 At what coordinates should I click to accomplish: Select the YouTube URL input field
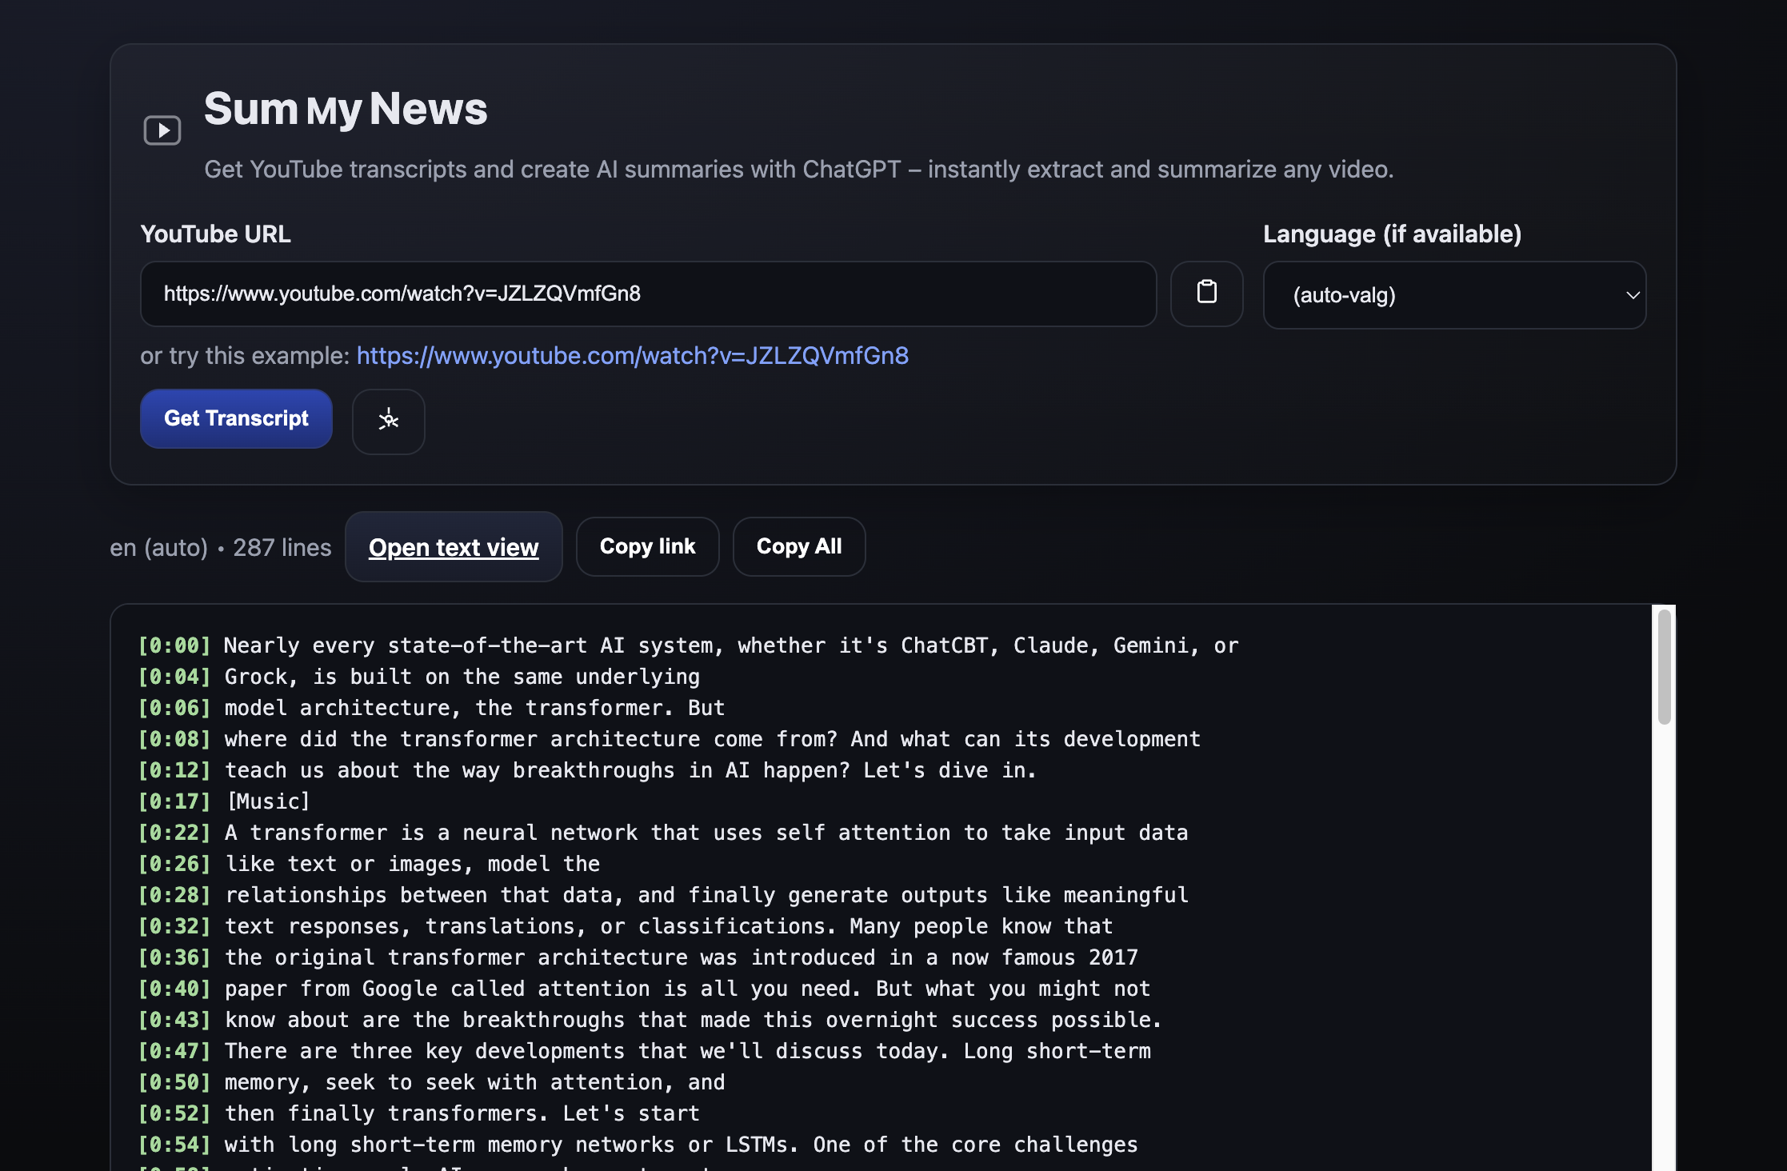click(x=648, y=294)
